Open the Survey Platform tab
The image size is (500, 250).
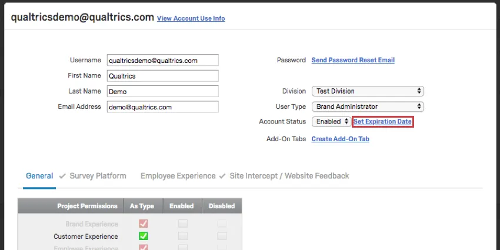98,176
